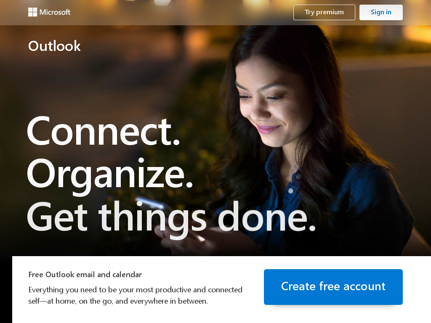The height and width of the screenshot is (323, 431).
Task: Click the blue denim shirt collar button
Action: click(x=291, y=191)
